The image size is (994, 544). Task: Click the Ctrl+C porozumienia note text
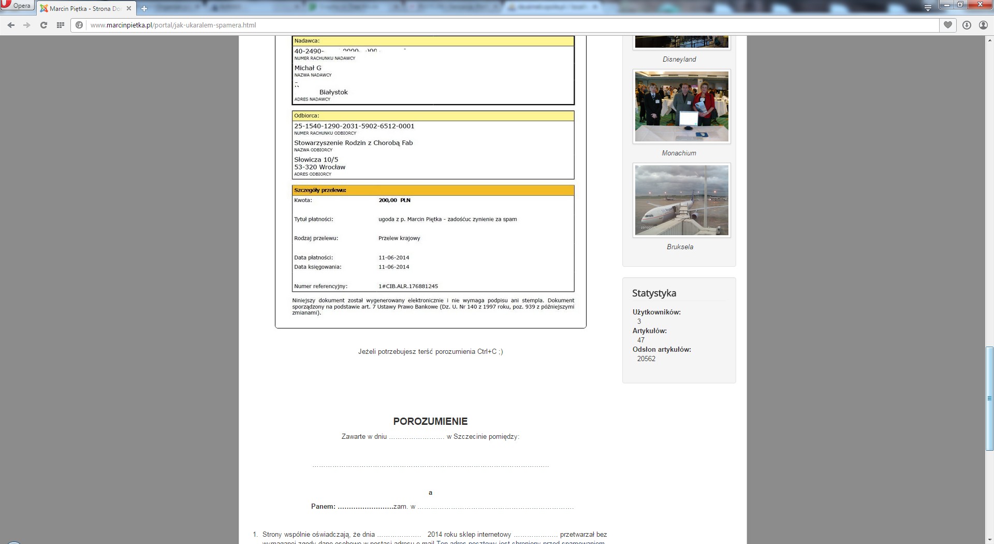pos(430,351)
